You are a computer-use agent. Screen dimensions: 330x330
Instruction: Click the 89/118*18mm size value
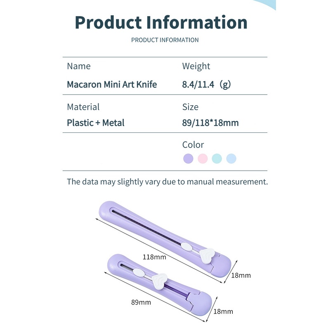[x=210, y=123]
